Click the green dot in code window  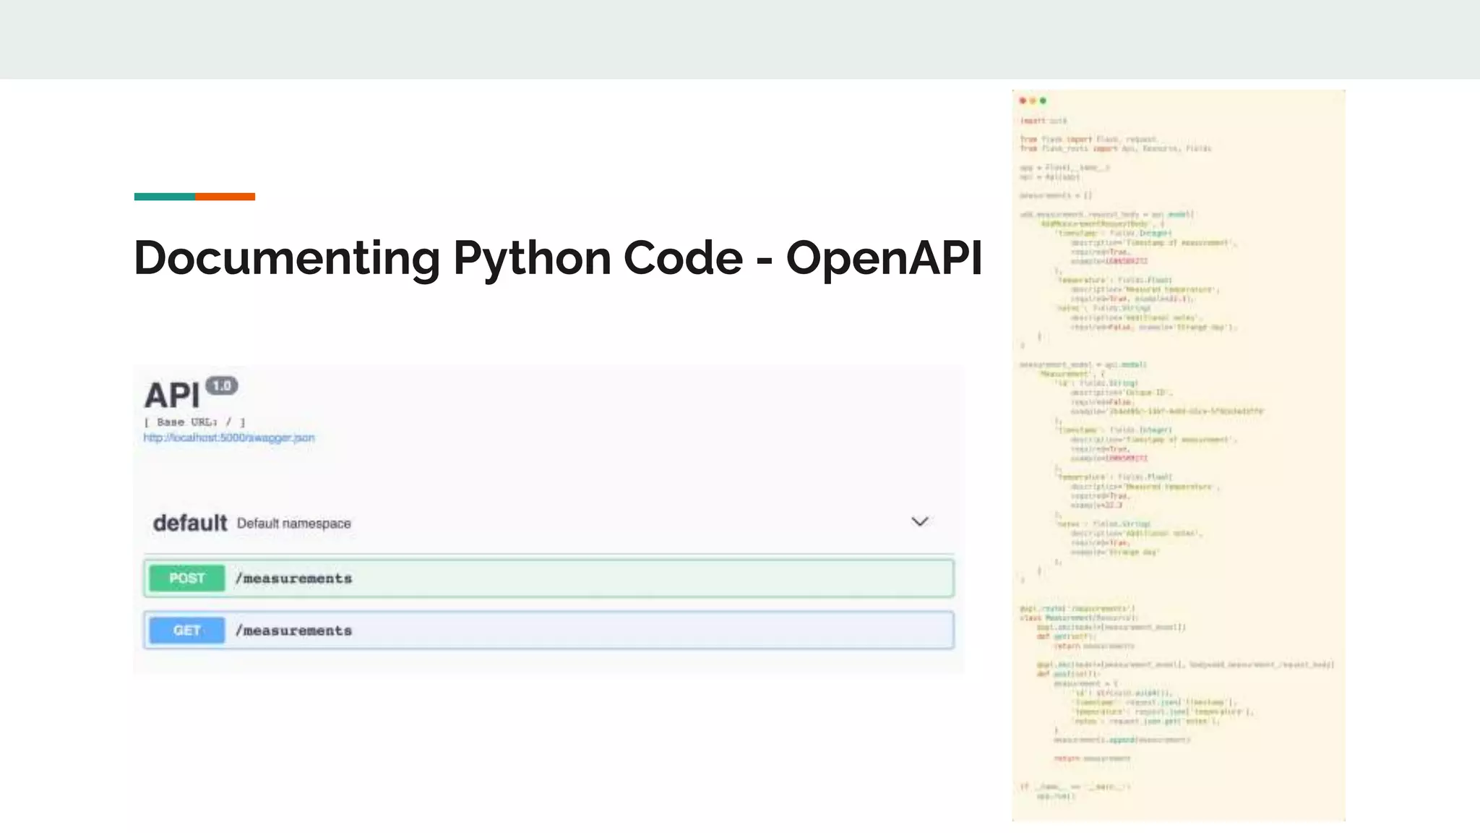tap(1043, 101)
